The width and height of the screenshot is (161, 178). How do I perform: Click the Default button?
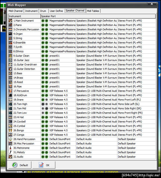(x=20, y=165)
